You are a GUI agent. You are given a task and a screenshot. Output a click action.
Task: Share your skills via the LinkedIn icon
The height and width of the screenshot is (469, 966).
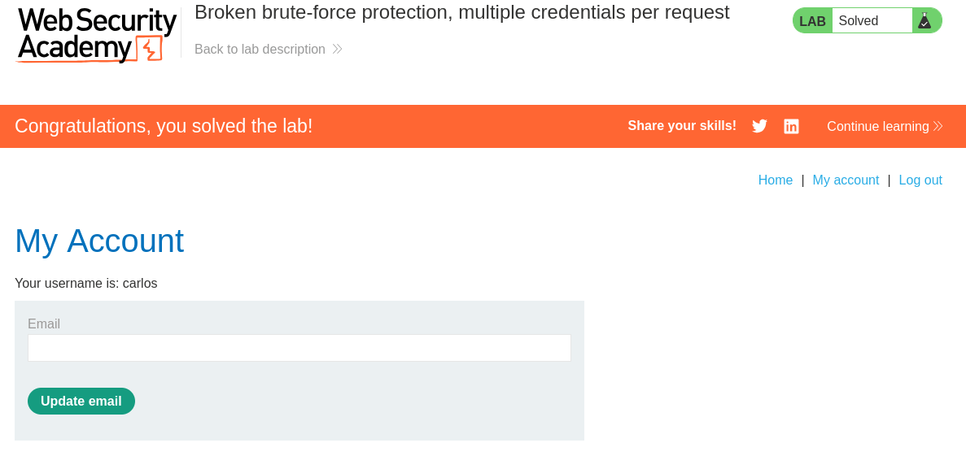(x=791, y=126)
